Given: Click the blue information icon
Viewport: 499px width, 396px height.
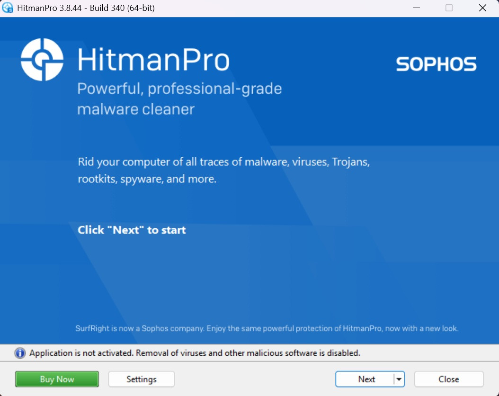Looking at the screenshot, I should click(20, 353).
